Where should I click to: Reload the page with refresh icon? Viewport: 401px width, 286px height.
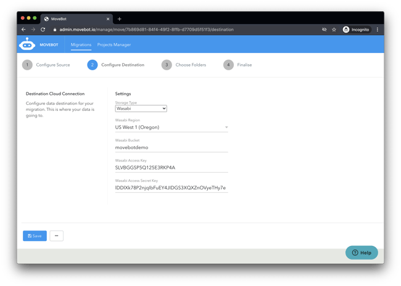coord(43,30)
